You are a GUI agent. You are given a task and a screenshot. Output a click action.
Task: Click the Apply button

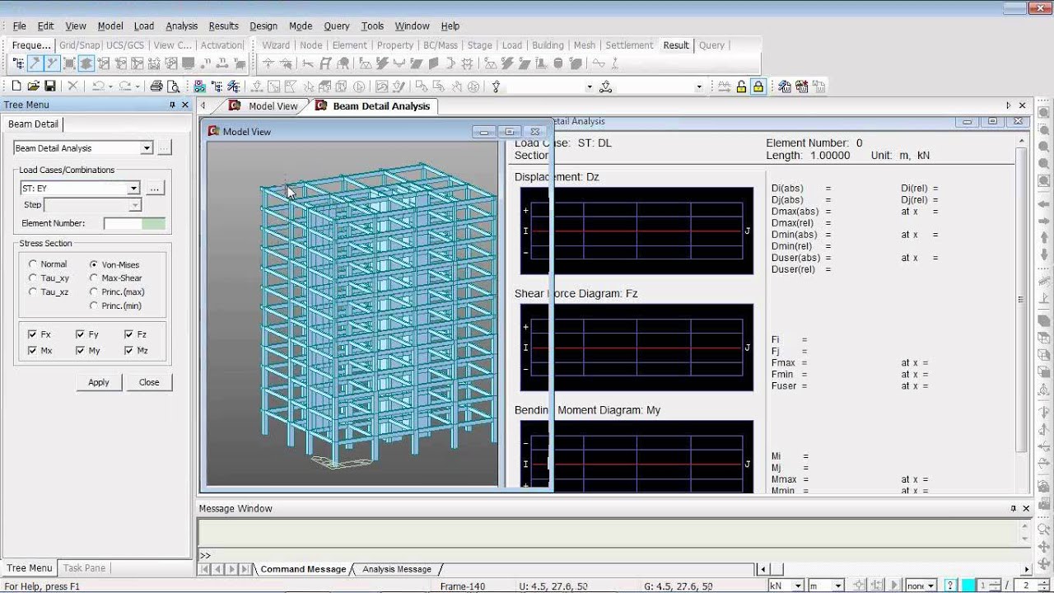tap(99, 382)
